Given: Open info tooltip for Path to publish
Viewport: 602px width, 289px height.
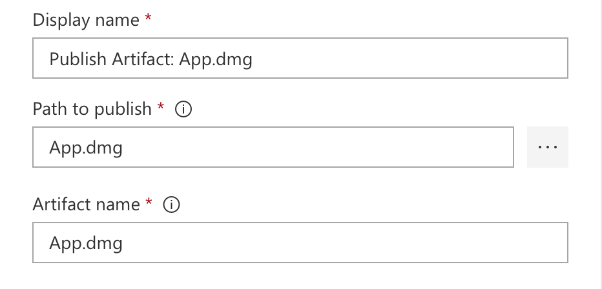Looking at the screenshot, I should point(183,109).
